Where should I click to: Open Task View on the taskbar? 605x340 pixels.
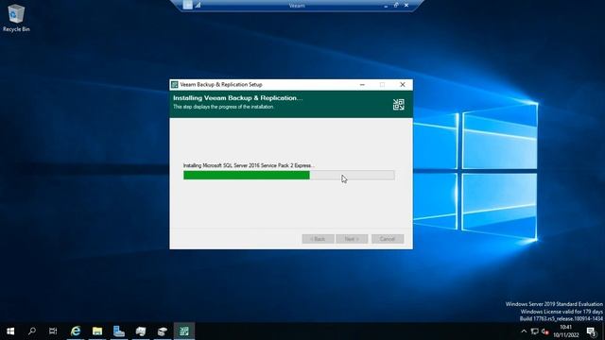pyautogui.click(x=53, y=331)
